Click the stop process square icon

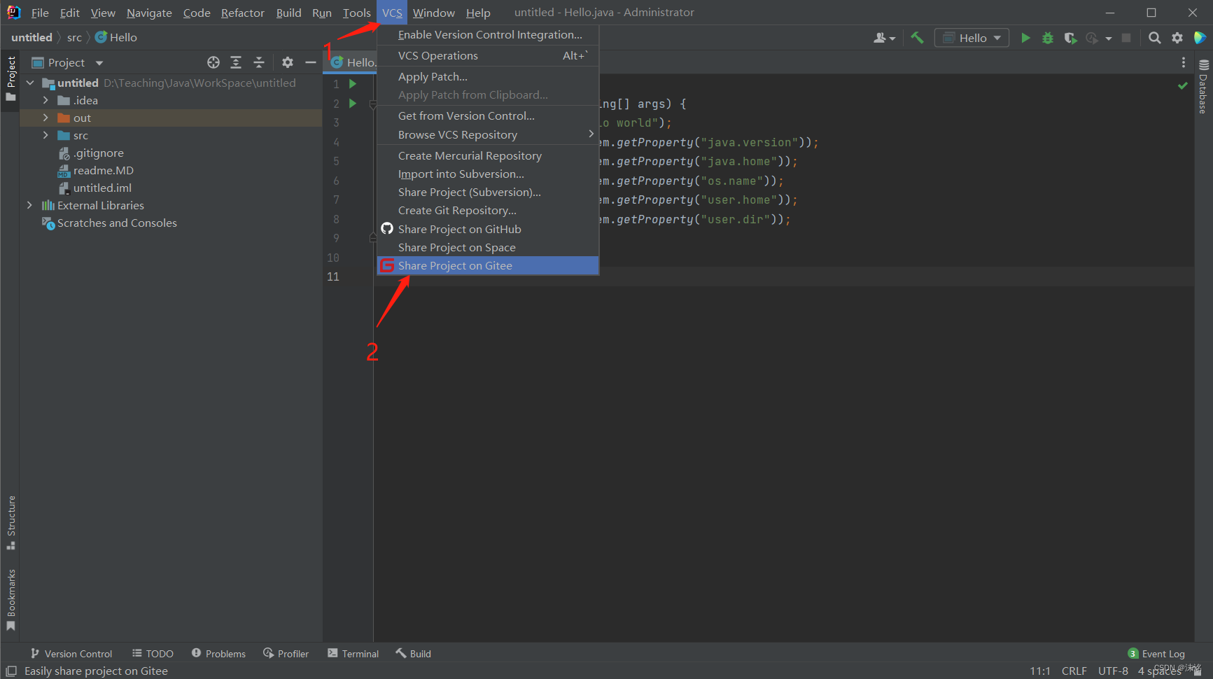pos(1126,38)
